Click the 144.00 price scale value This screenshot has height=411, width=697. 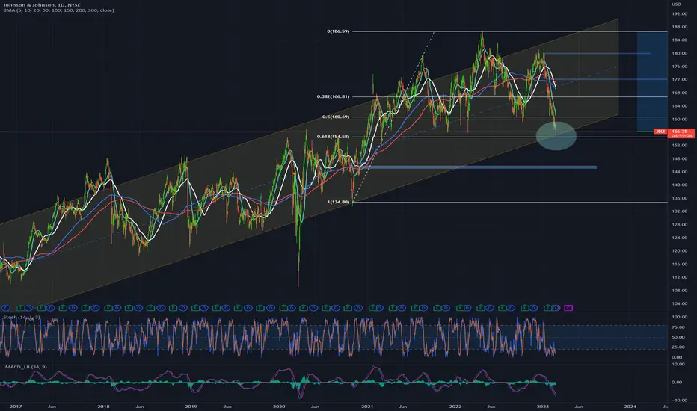680,172
